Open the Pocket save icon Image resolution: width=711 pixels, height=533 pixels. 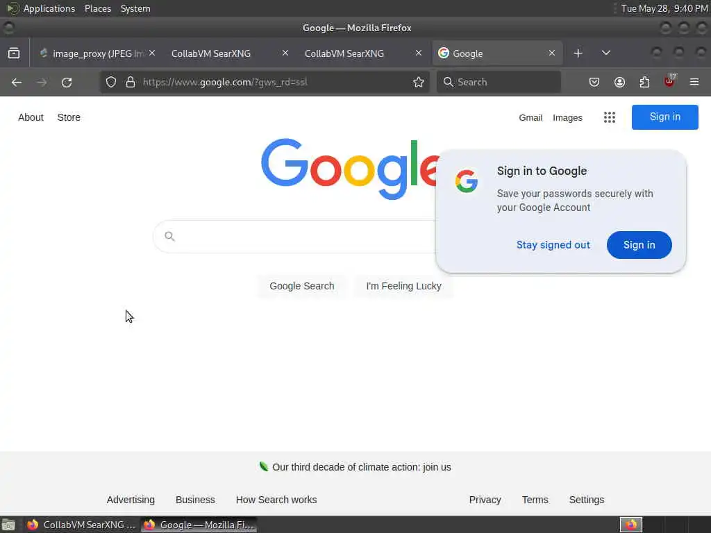[594, 82]
